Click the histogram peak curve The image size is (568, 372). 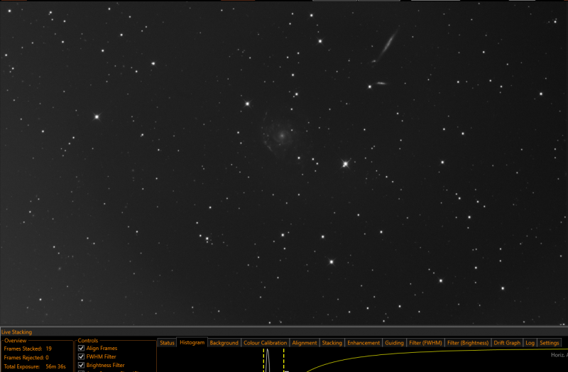[268, 361]
